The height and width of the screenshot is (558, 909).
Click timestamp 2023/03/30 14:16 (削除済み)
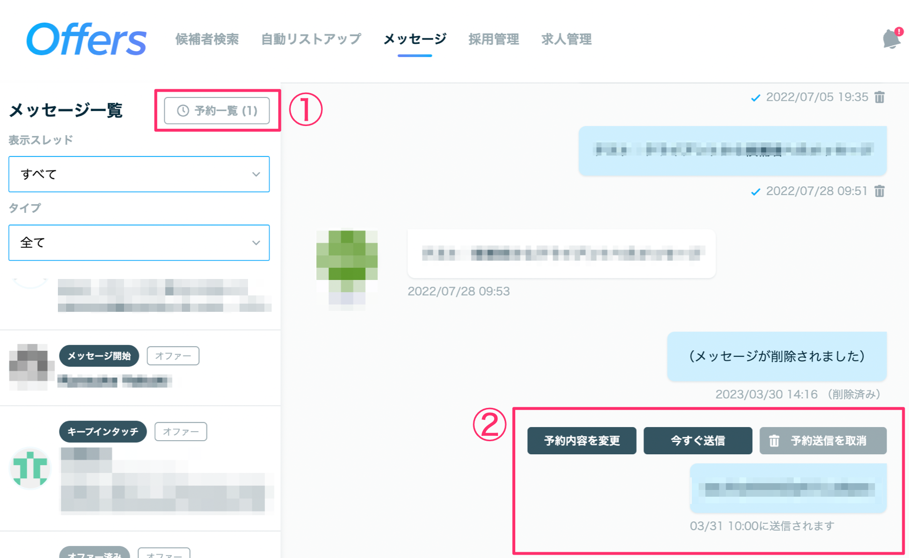[800, 394]
